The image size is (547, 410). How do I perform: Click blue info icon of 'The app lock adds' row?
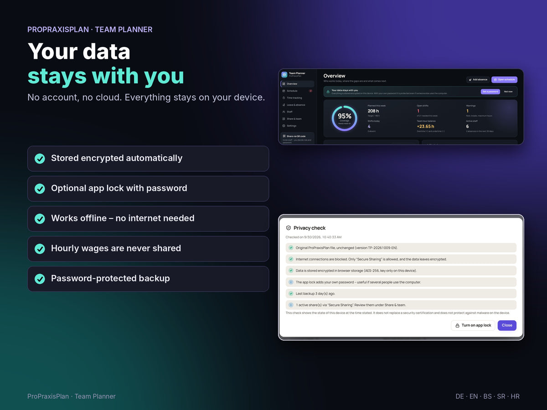291,282
